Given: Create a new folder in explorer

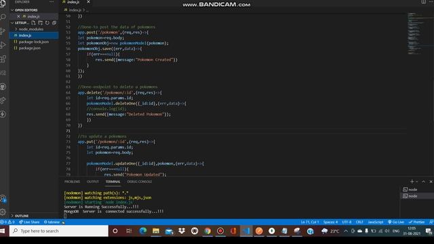Looking at the screenshot, I should point(41,22).
